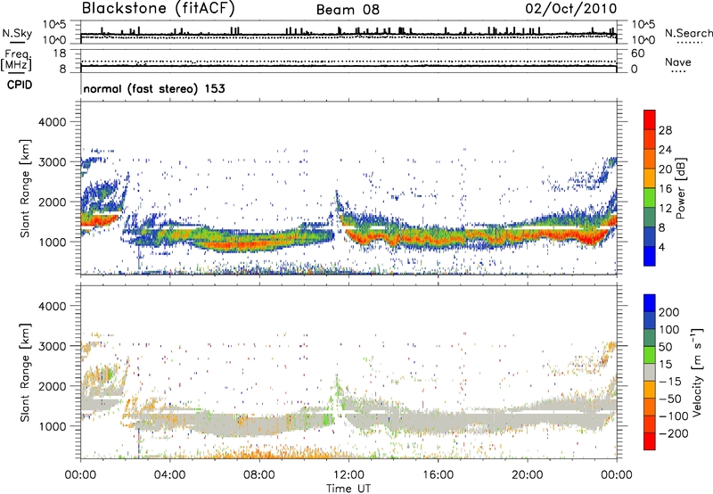The height and width of the screenshot is (494, 713).
Task: Click the velocity colorbar label "100"
Action: (x=669, y=330)
